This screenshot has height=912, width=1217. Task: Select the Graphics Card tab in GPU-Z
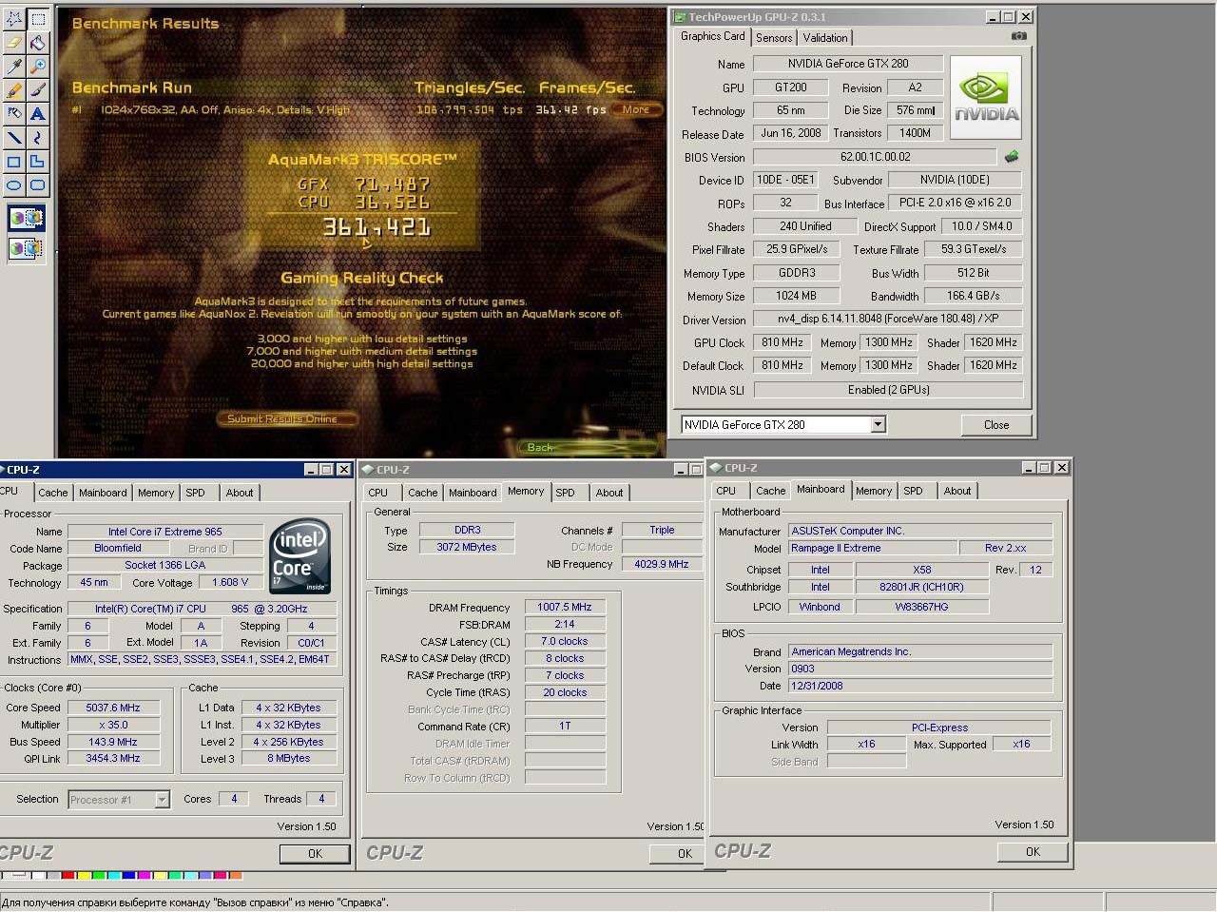[x=712, y=36]
